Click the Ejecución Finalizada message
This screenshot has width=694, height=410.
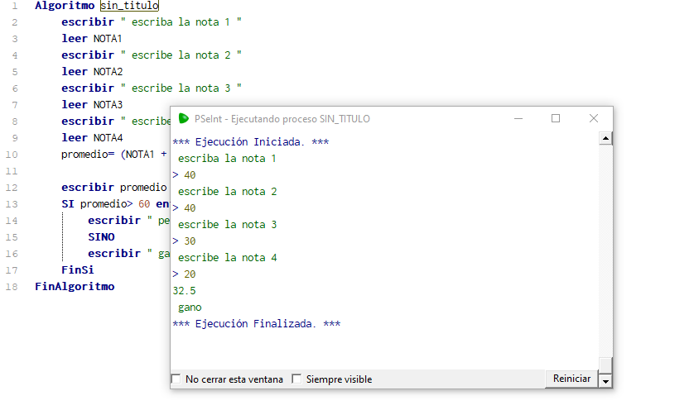pyautogui.click(x=256, y=324)
